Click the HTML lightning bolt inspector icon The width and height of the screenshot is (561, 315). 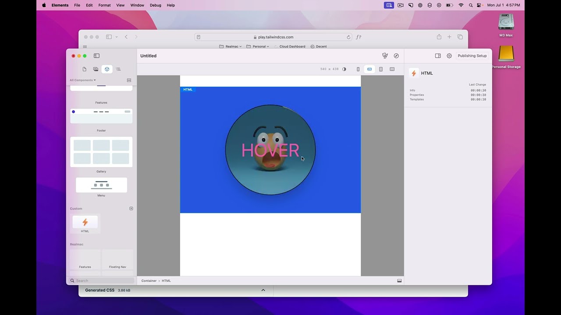(x=414, y=73)
